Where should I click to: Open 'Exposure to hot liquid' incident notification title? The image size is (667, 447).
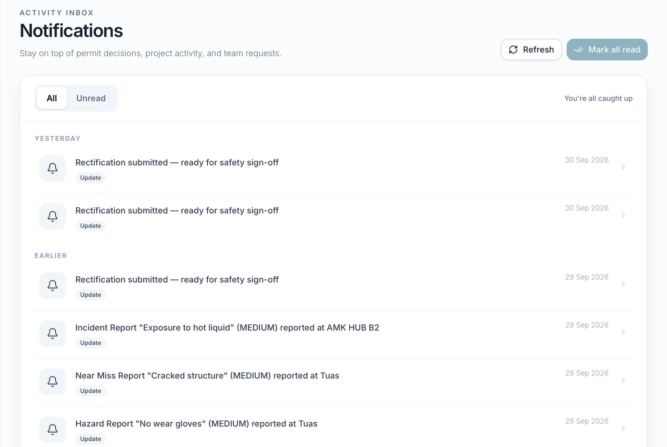(x=227, y=328)
